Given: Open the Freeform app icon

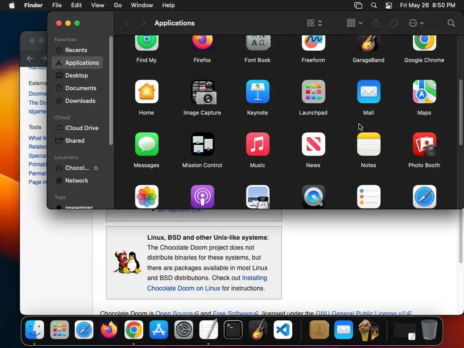Looking at the screenshot, I should [x=313, y=43].
